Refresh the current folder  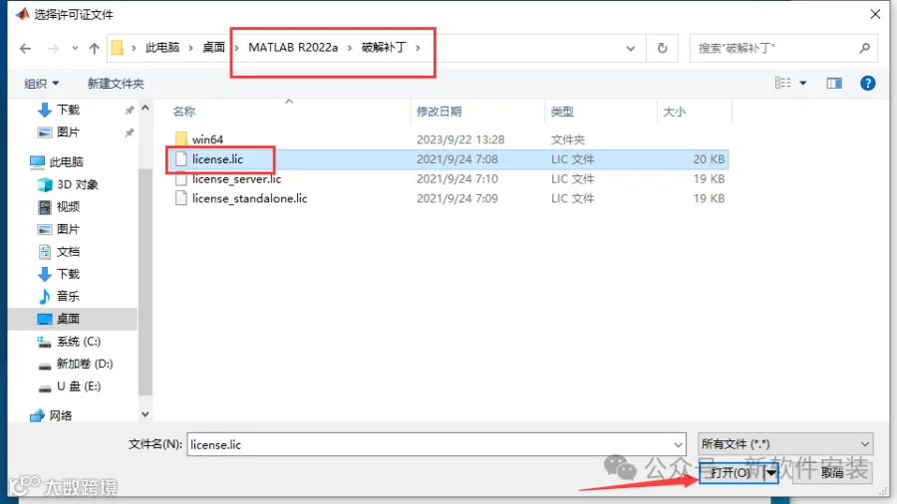pos(662,49)
